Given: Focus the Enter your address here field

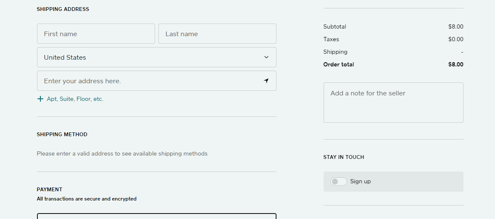Looking at the screenshot, I should click(157, 81).
